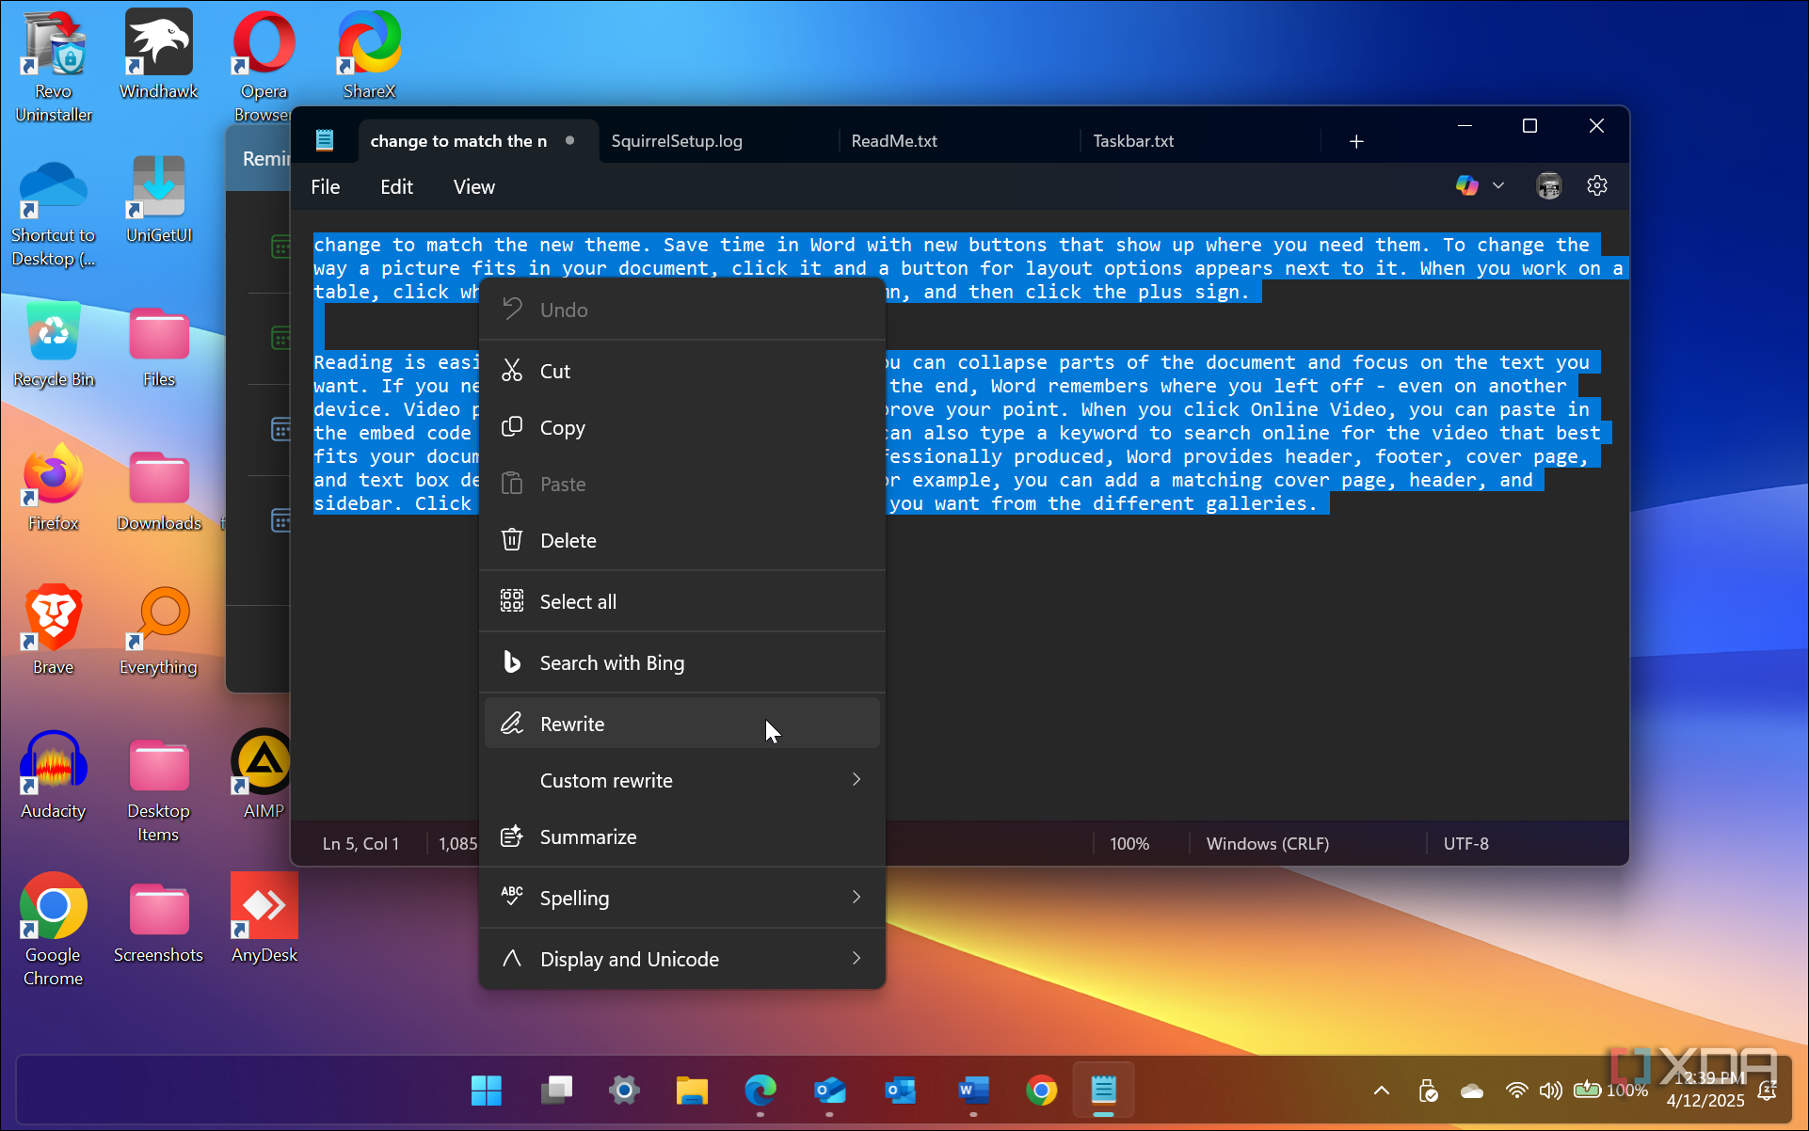Expand the Spelling submenu
Screen dimensions: 1809x1131
pyautogui.click(x=682, y=898)
